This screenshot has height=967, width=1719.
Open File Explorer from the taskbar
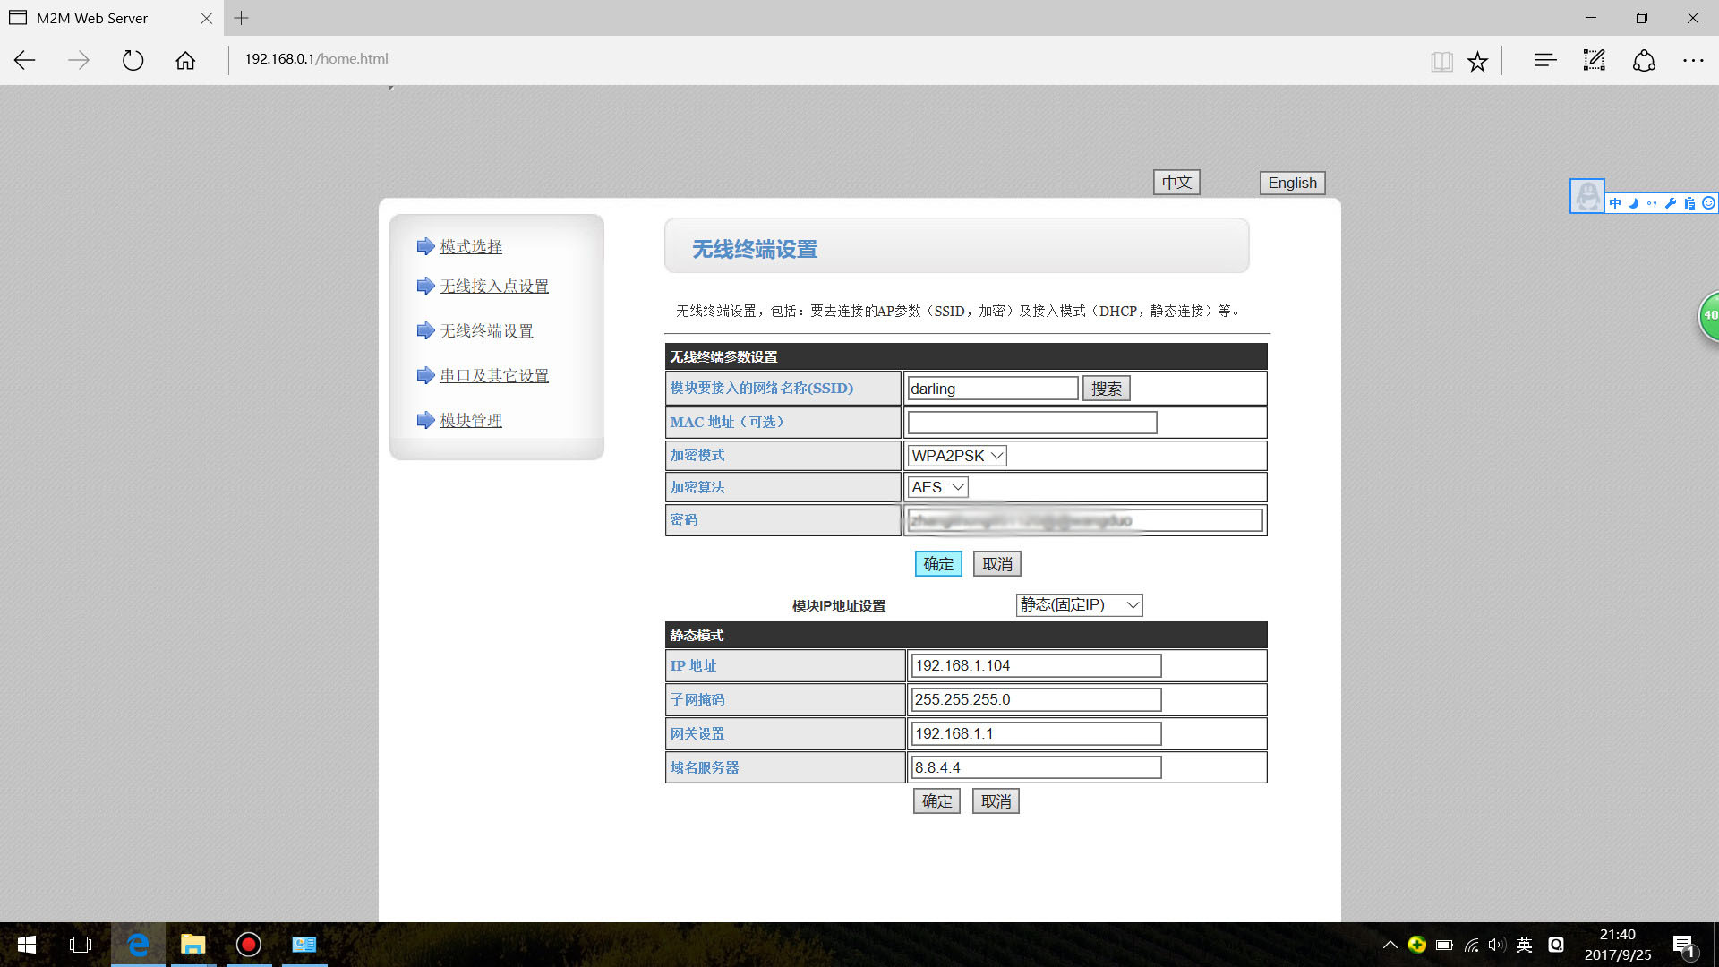point(192,945)
